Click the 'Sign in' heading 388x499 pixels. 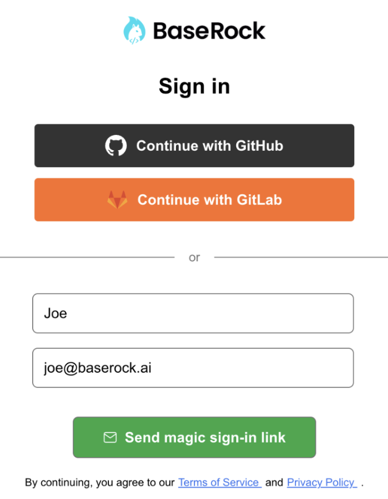(x=194, y=86)
